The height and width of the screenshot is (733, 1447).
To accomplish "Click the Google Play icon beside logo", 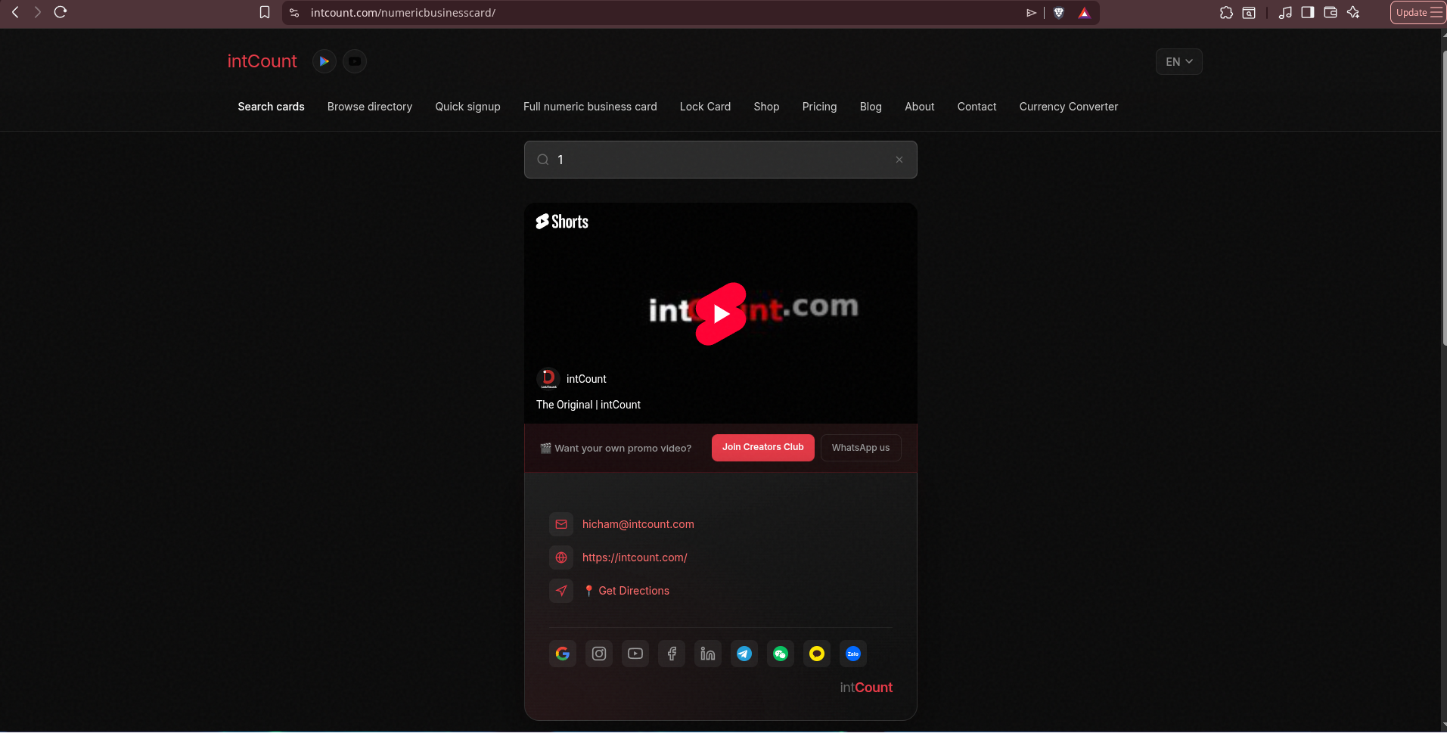I will (324, 61).
